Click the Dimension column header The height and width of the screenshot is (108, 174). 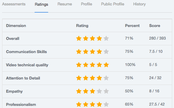16,26
